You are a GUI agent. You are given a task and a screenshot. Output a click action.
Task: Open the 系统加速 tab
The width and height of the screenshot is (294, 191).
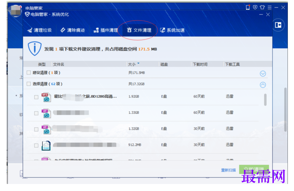point(172,30)
